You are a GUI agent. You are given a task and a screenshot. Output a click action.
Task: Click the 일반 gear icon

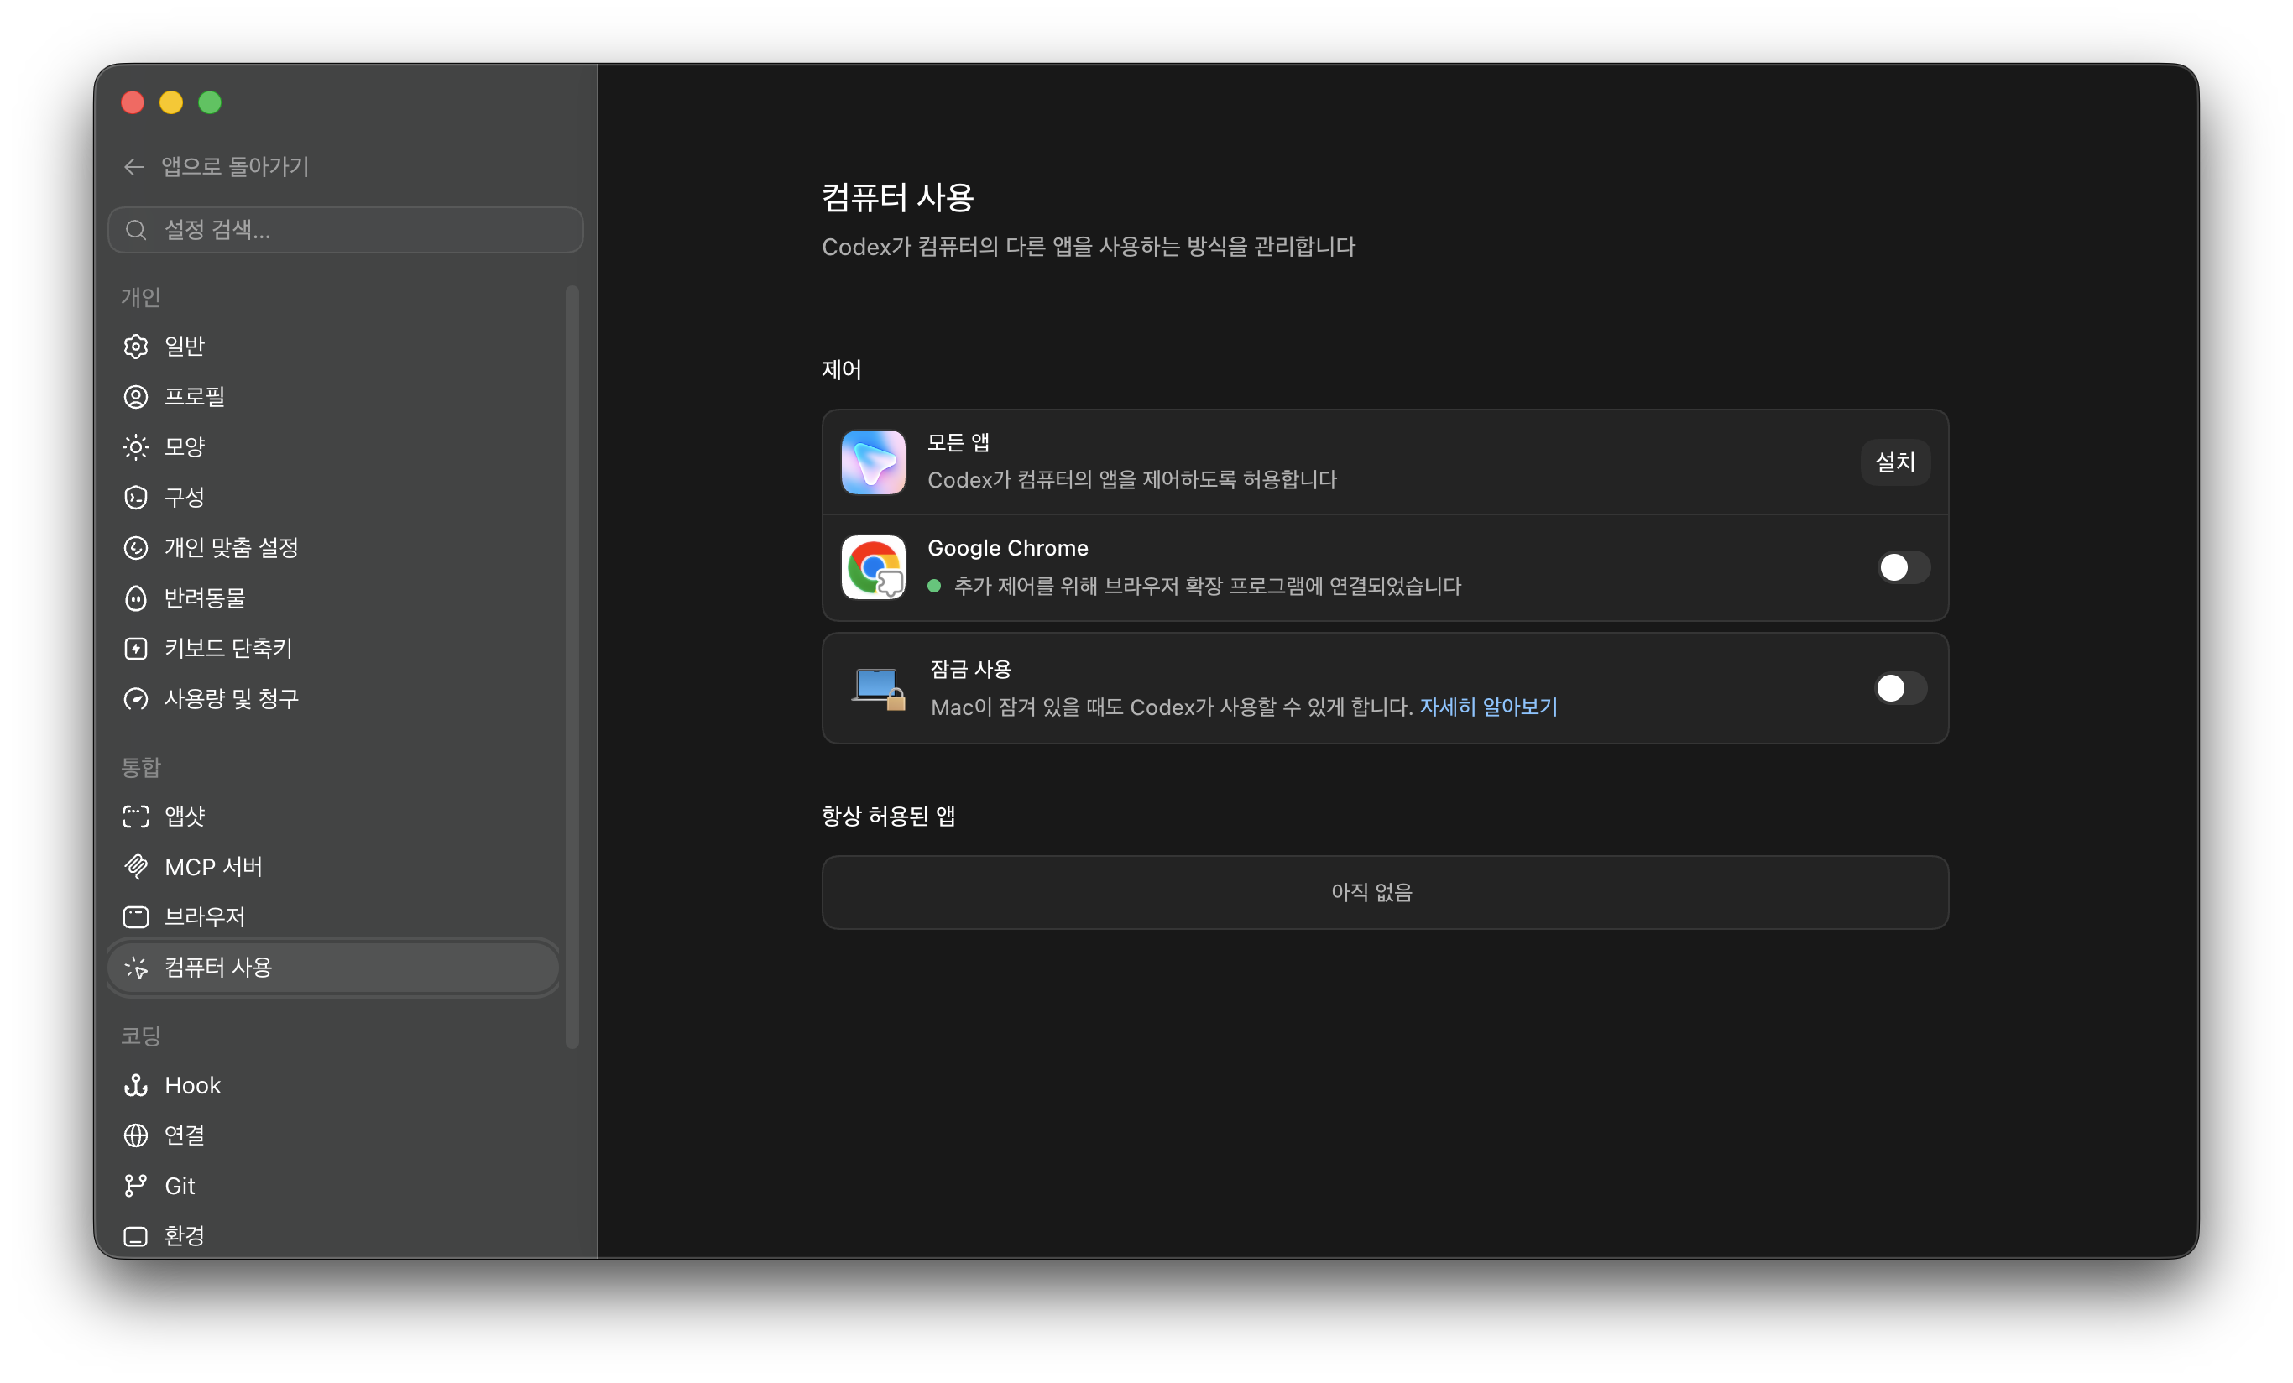[136, 347]
